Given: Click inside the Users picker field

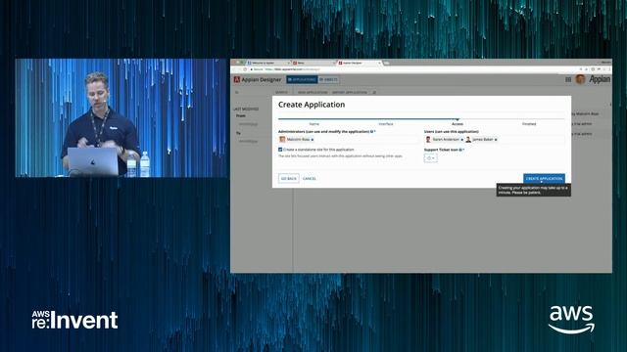Looking at the screenshot, I should [x=494, y=139].
